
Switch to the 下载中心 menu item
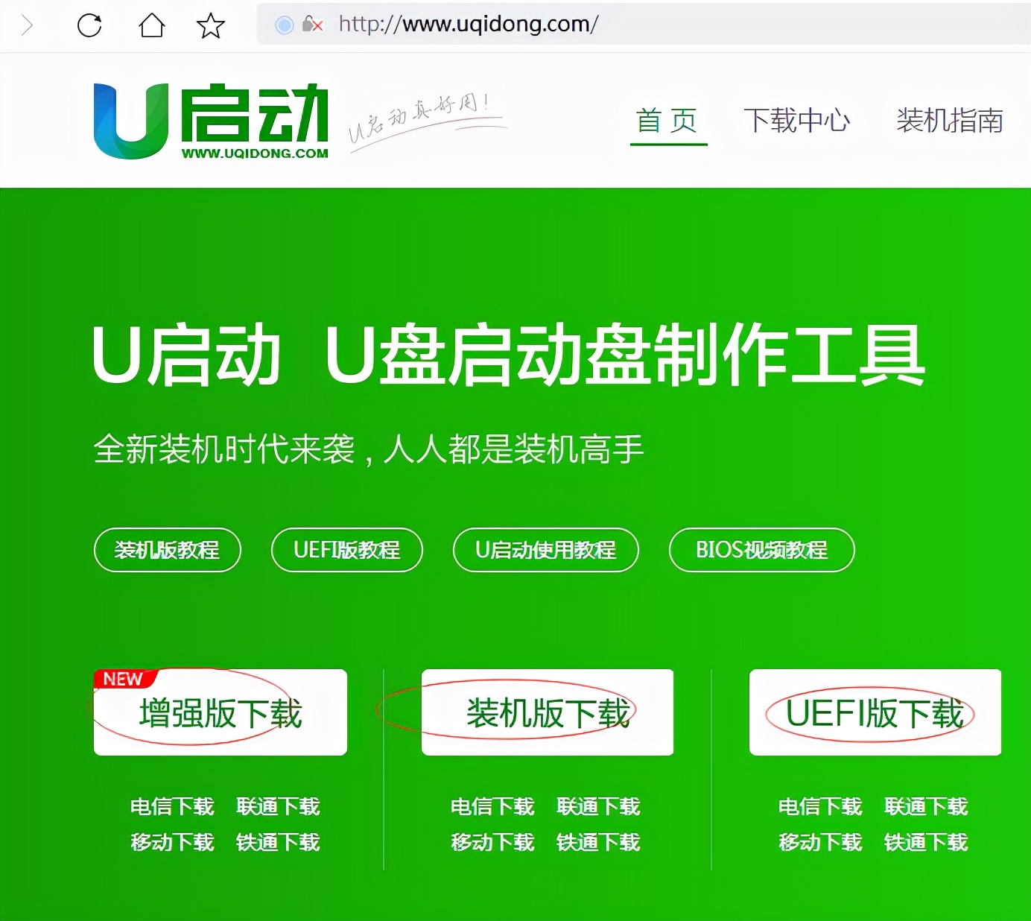pyautogui.click(x=797, y=120)
